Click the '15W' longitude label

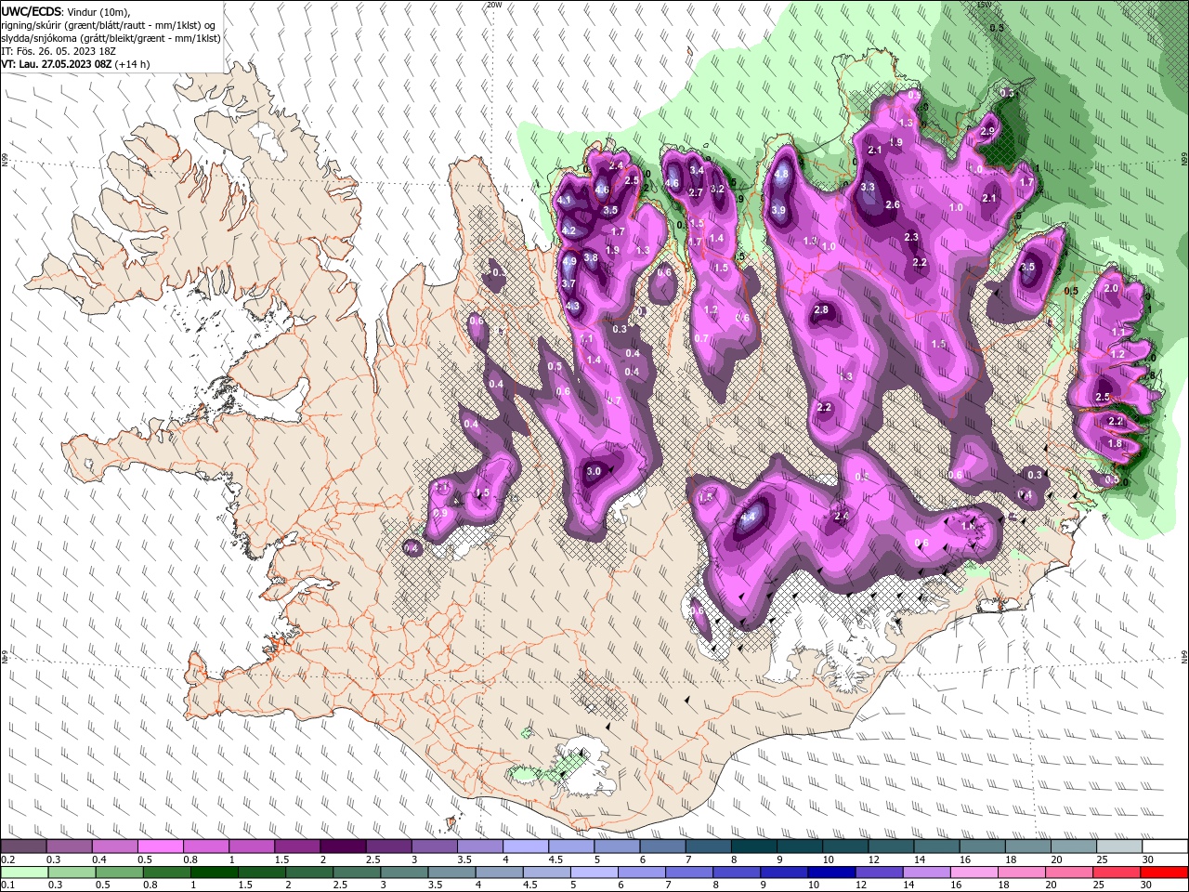985,5
